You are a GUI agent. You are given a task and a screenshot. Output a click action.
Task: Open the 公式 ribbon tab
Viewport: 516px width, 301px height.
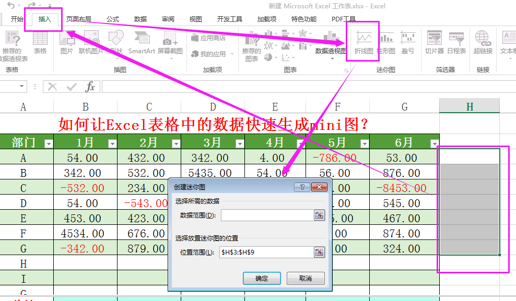click(113, 19)
